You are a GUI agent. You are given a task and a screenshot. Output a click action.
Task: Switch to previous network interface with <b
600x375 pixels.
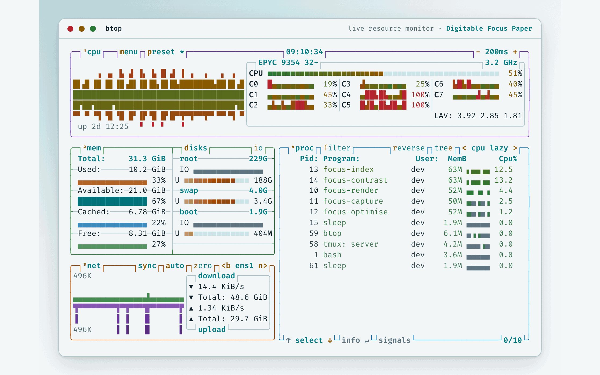pos(226,266)
